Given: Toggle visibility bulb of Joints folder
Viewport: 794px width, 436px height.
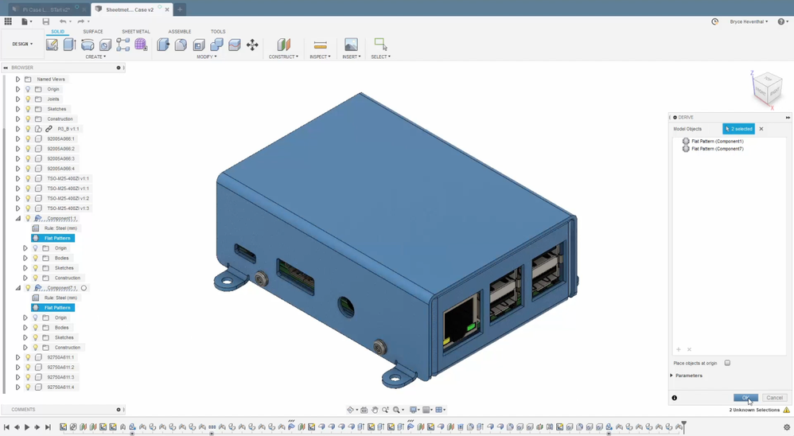Looking at the screenshot, I should click(28, 99).
